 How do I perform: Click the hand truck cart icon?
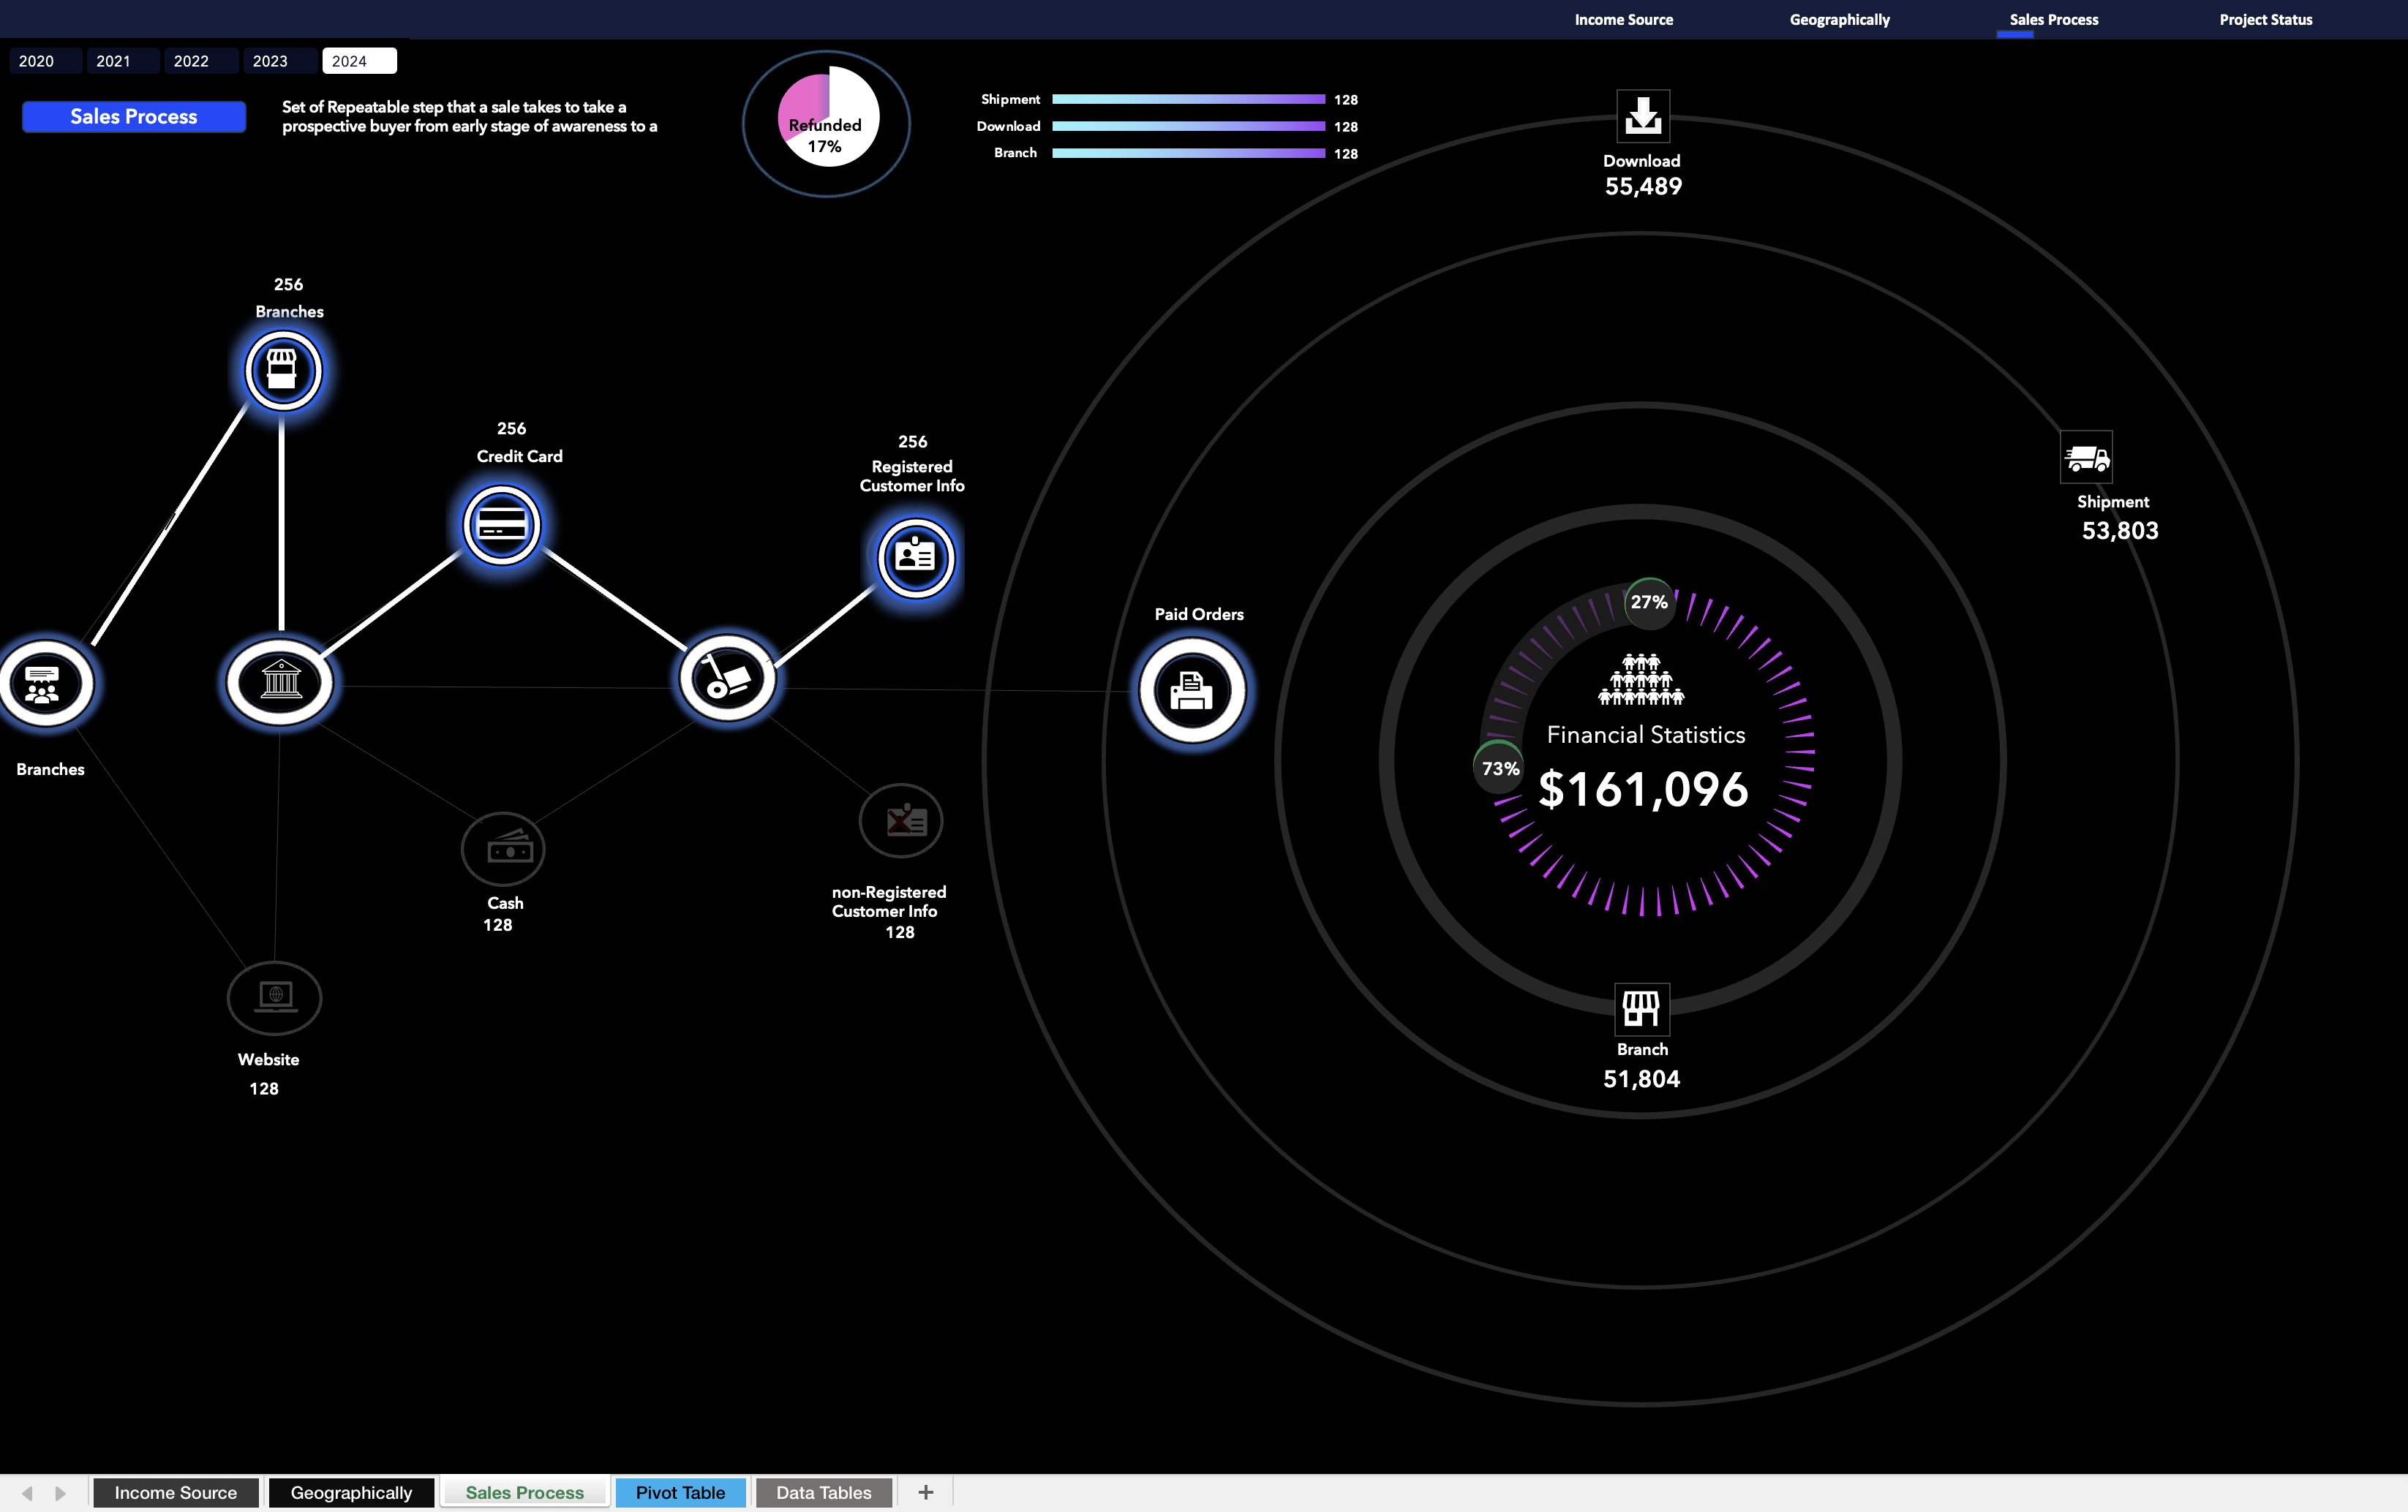[727, 678]
